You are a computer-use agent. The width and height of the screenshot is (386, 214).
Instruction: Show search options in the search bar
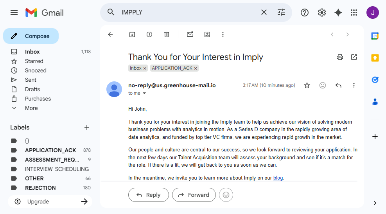(281, 13)
